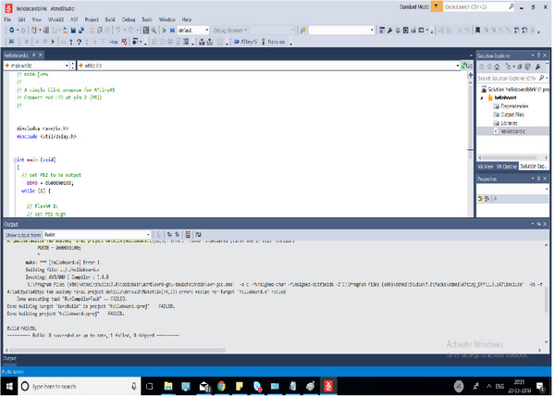Viewport: 555px width, 396px height.
Task: Open the Build menu
Action: 110,19
